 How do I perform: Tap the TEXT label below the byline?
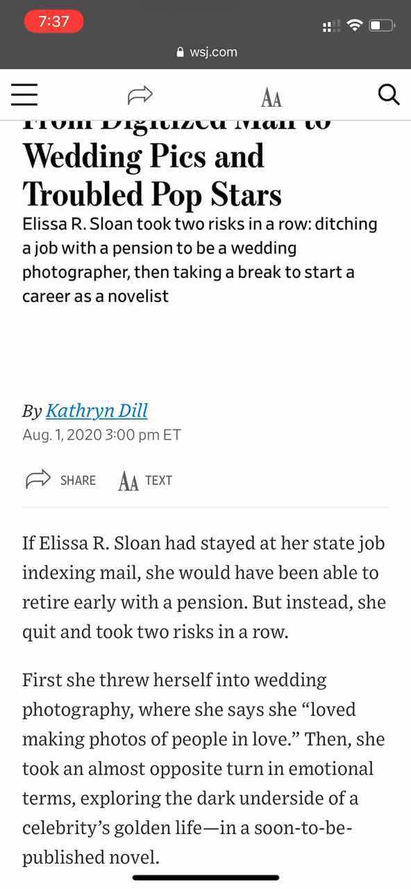(158, 481)
